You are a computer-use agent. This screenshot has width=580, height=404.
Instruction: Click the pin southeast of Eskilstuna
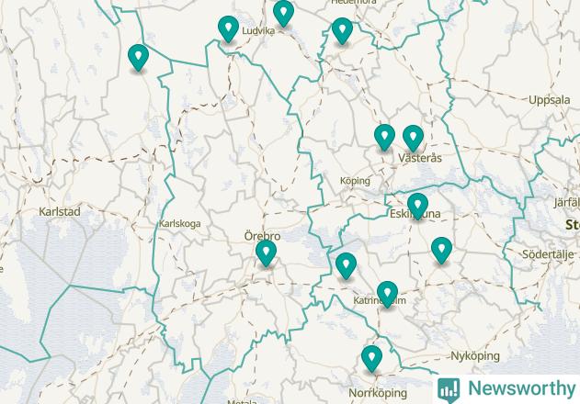click(x=441, y=251)
